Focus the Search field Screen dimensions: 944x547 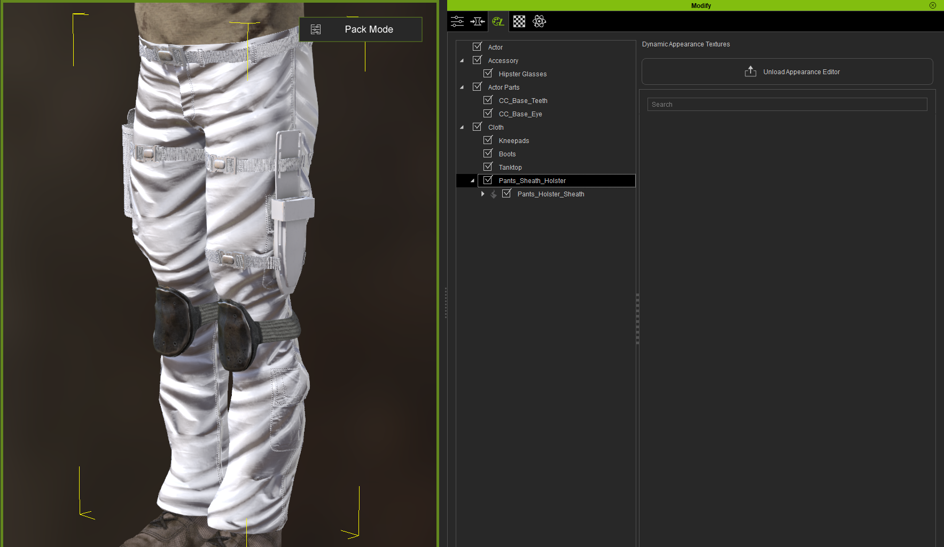tap(787, 104)
